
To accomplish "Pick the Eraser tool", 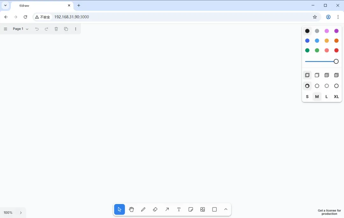I will click(155, 209).
